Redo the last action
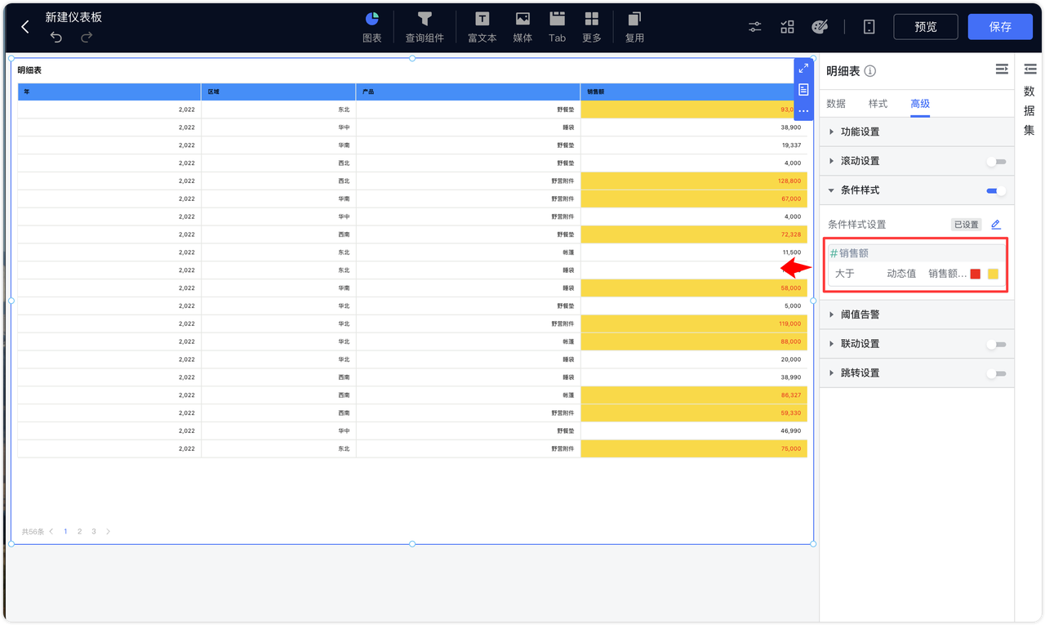 [87, 37]
